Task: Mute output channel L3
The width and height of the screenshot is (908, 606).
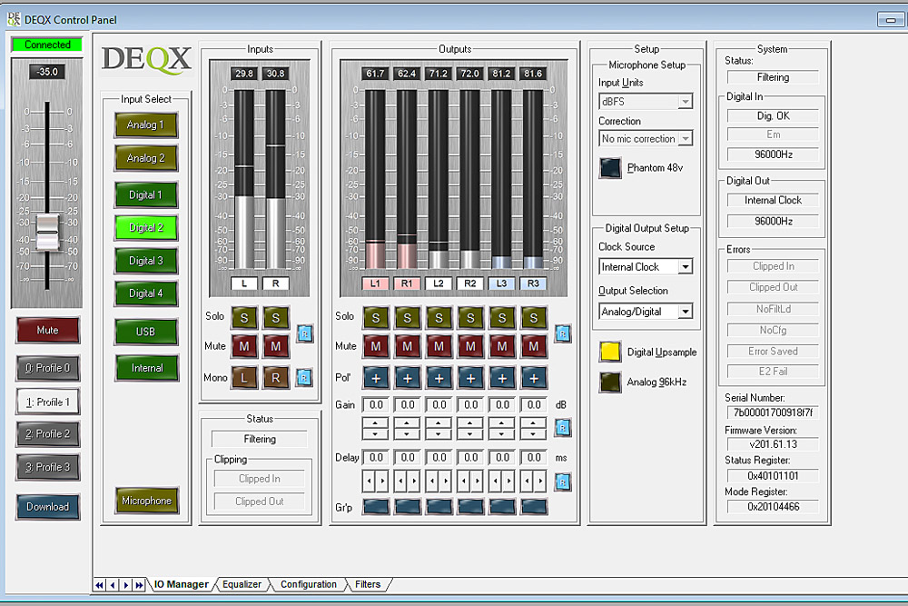Action: tap(502, 346)
